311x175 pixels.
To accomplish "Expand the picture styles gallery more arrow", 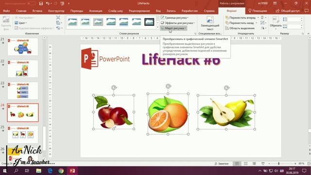I will [157, 27].
